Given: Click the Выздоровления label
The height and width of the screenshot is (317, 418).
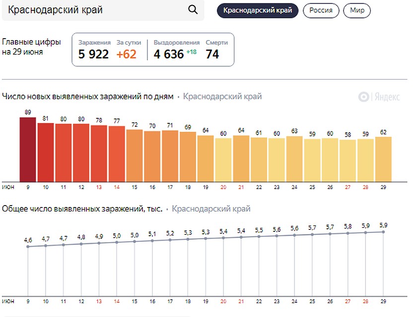Looking at the screenshot, I should click(176, 43).
